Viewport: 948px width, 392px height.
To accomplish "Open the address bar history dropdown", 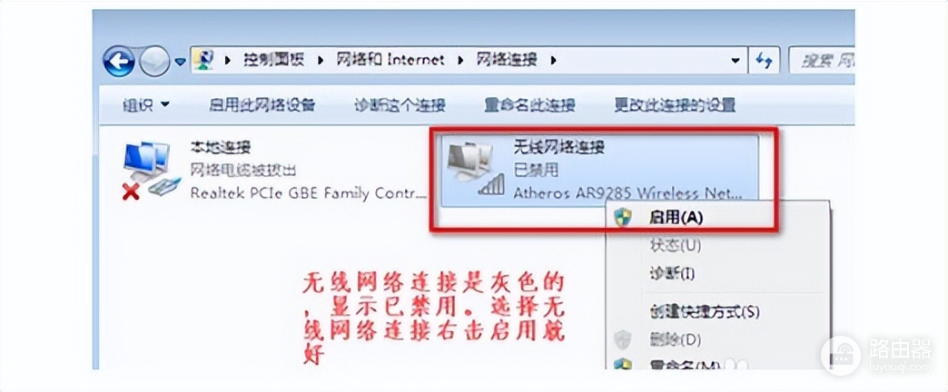I will tap(735, 61).
